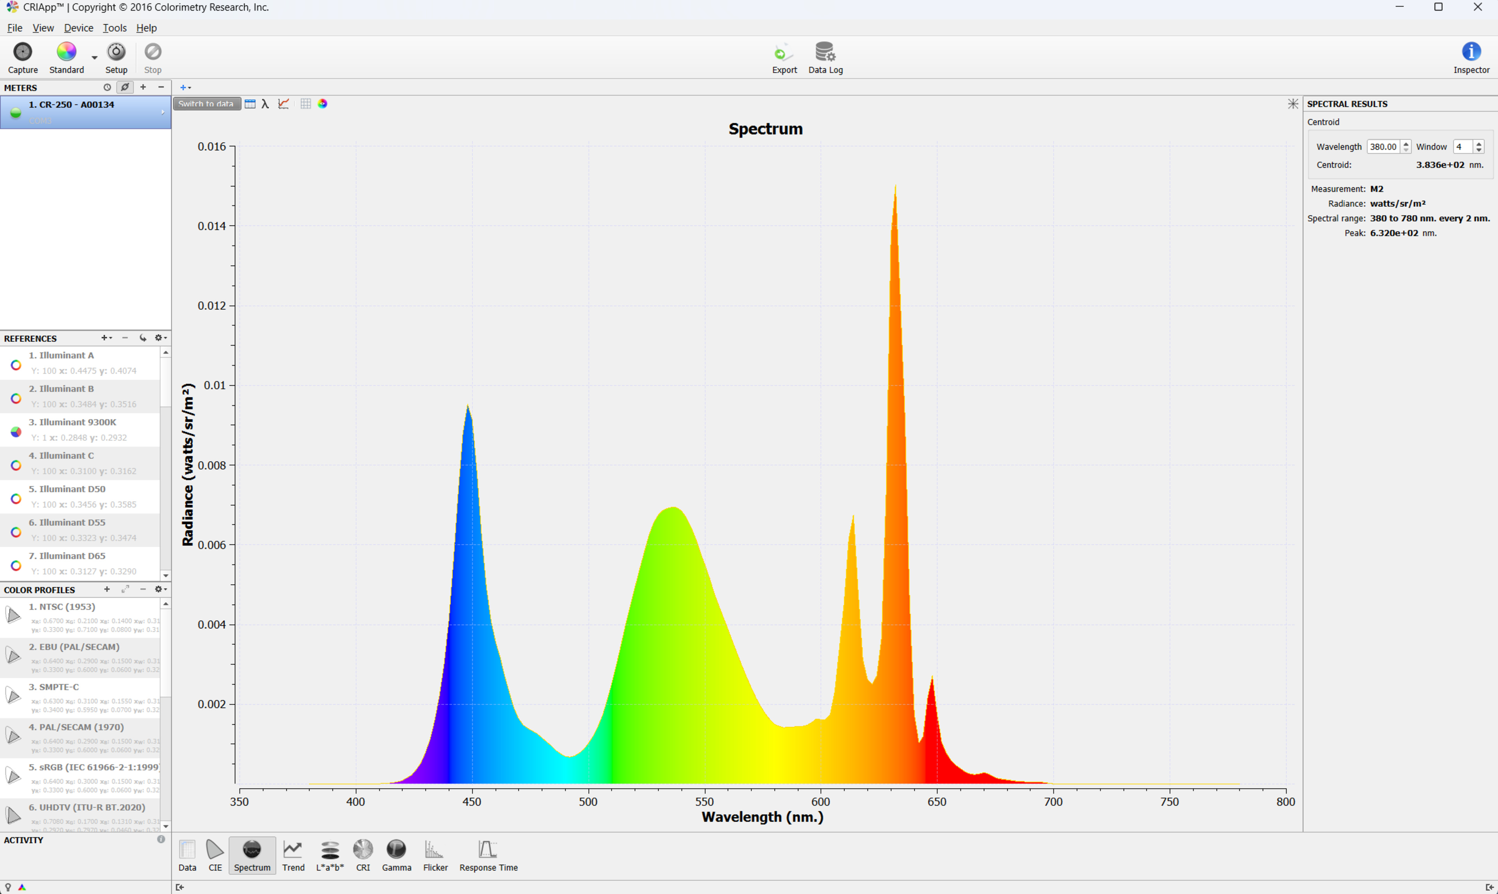Viewport: 1498px width, 894px height.
Task: Expand the blue plus add dropdown
Action: tap(185, 88)
